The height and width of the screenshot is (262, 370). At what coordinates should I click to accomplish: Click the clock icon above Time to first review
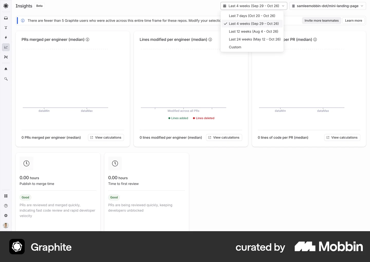coord(115,163)
